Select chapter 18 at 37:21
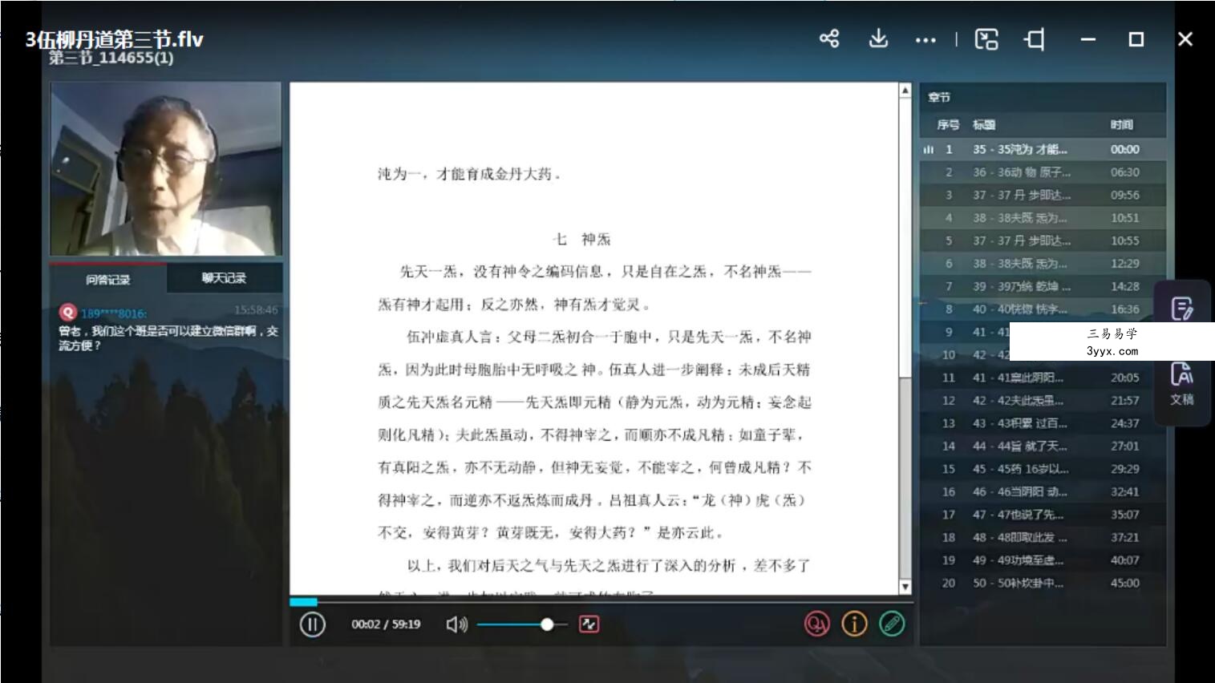1215x683 pixels. click(1043, 537)
